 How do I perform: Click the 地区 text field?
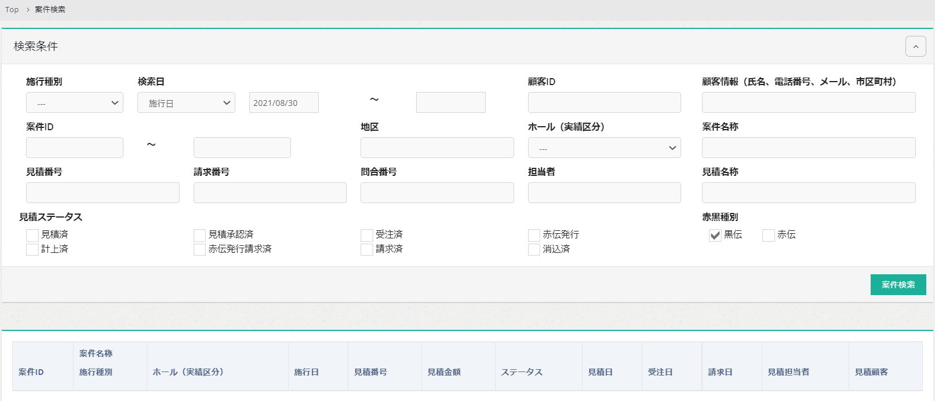[x=437, y=148]
